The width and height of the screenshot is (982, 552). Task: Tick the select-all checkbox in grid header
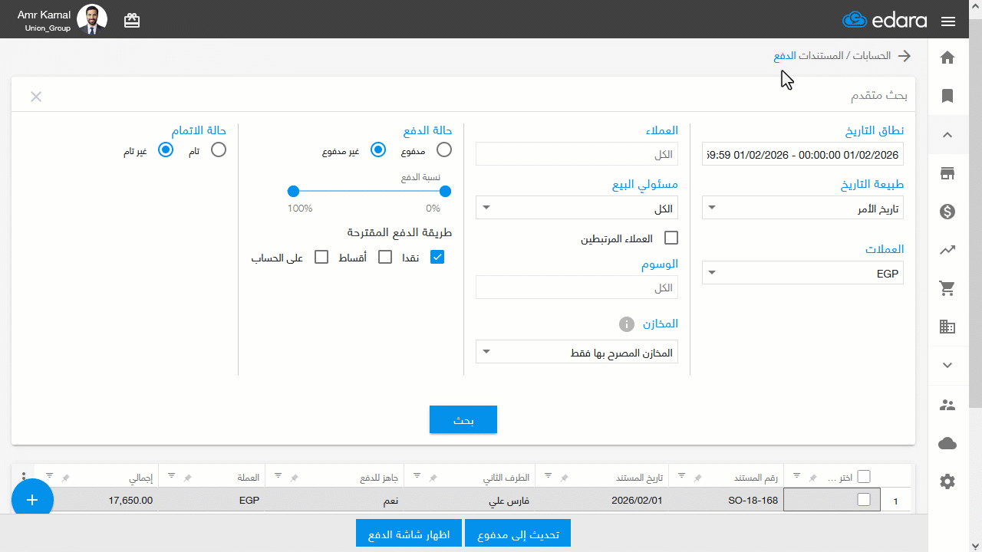coord(864,477)
